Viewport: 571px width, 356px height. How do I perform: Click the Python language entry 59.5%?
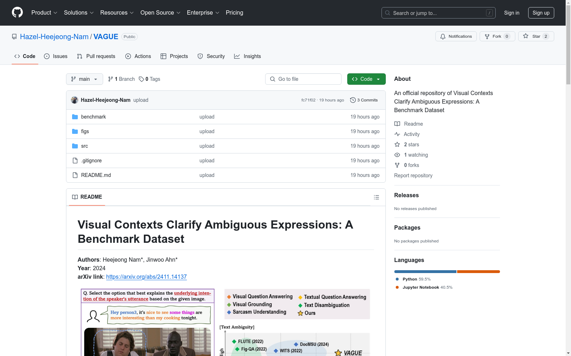coord(413,279)
